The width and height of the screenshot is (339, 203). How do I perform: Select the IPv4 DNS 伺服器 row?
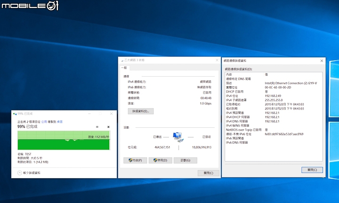pyautogui.click(x=274, y=121)
